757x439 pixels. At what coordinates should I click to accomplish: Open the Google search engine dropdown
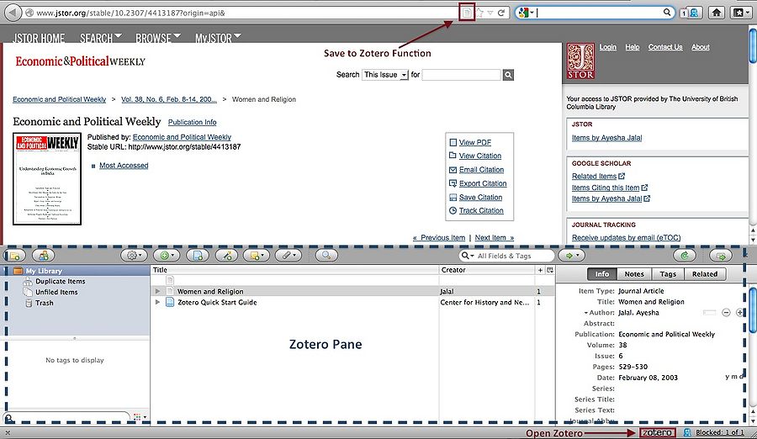pos(526,13)
